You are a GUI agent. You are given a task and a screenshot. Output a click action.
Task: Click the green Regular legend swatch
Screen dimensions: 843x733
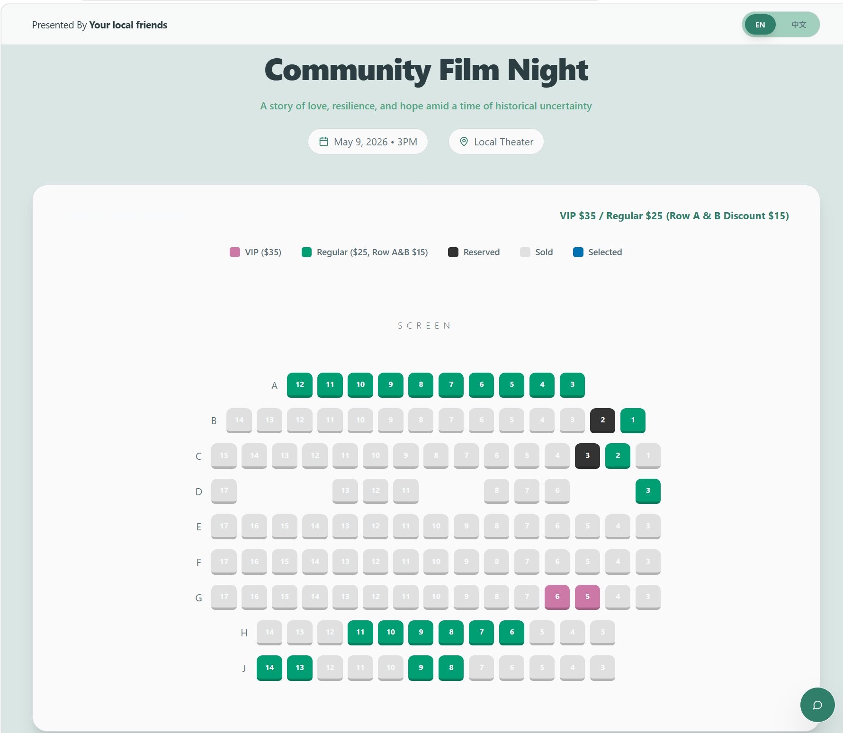coord(306,252)
